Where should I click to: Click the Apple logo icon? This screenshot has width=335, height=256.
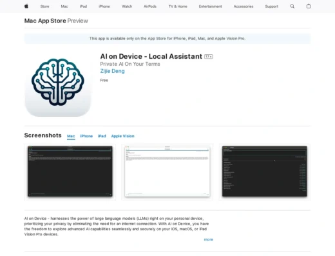[26, 6]
